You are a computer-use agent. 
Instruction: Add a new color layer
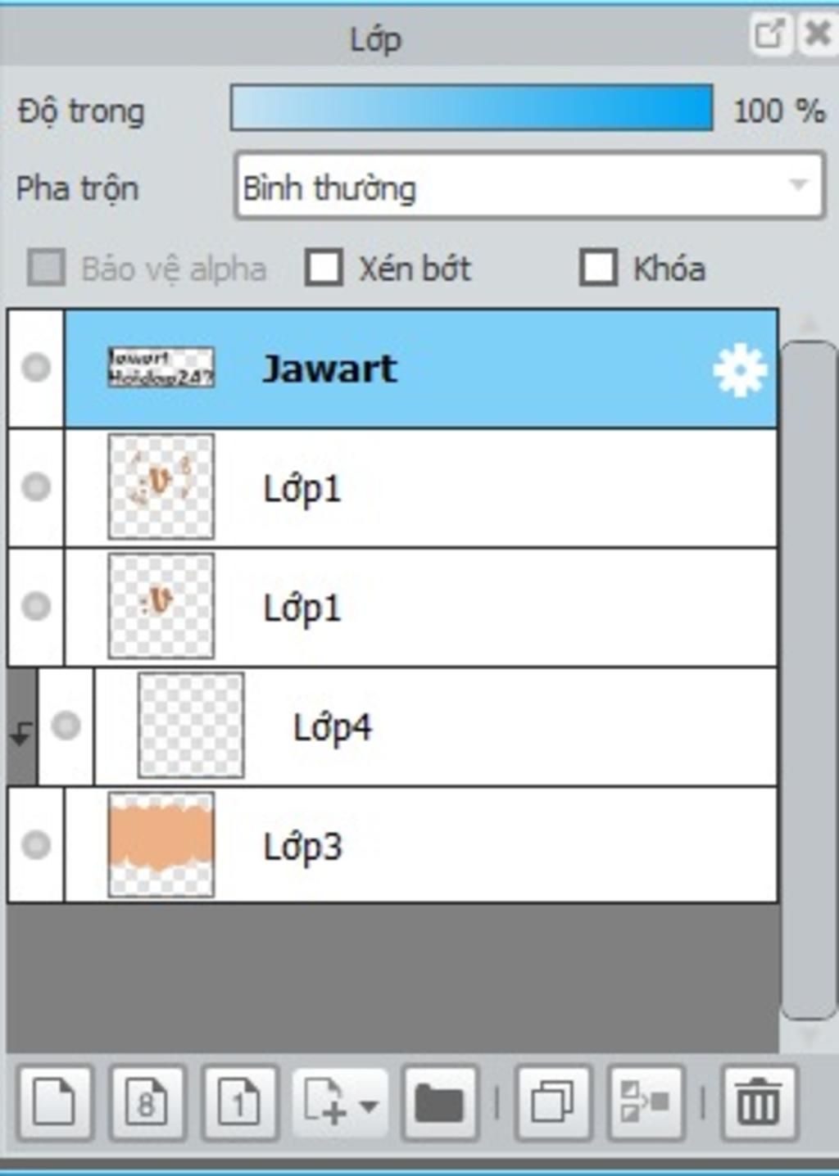tap(55, 1102)
